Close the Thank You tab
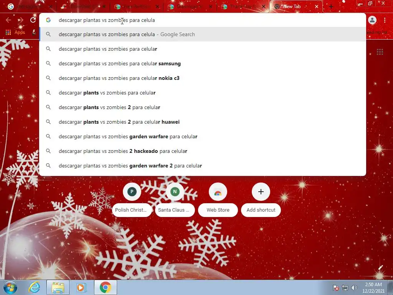The height and width of the screenshot is (295, 393). (264, 7)
